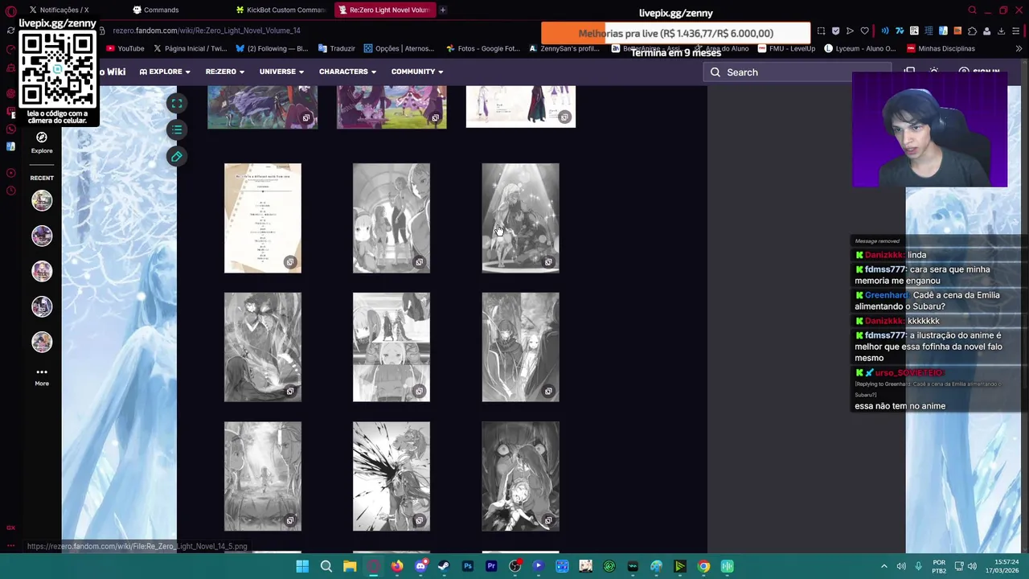Open File Explorer from the taskbar

click(350, 566)
